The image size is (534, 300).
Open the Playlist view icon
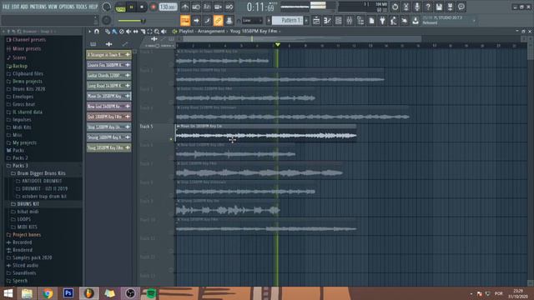click(x=316, y=20)
